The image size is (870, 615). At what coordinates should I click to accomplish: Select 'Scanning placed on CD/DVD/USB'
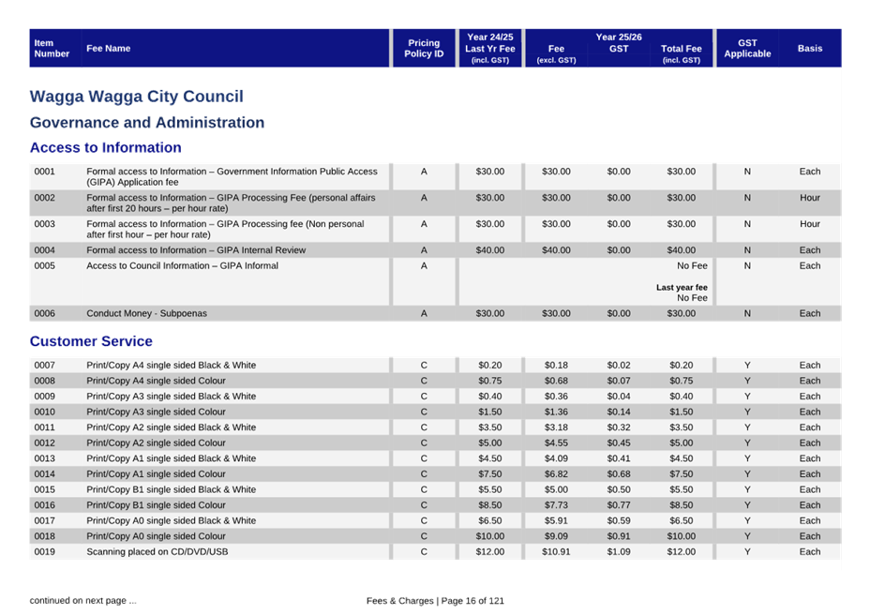click(x=157, y=552)
